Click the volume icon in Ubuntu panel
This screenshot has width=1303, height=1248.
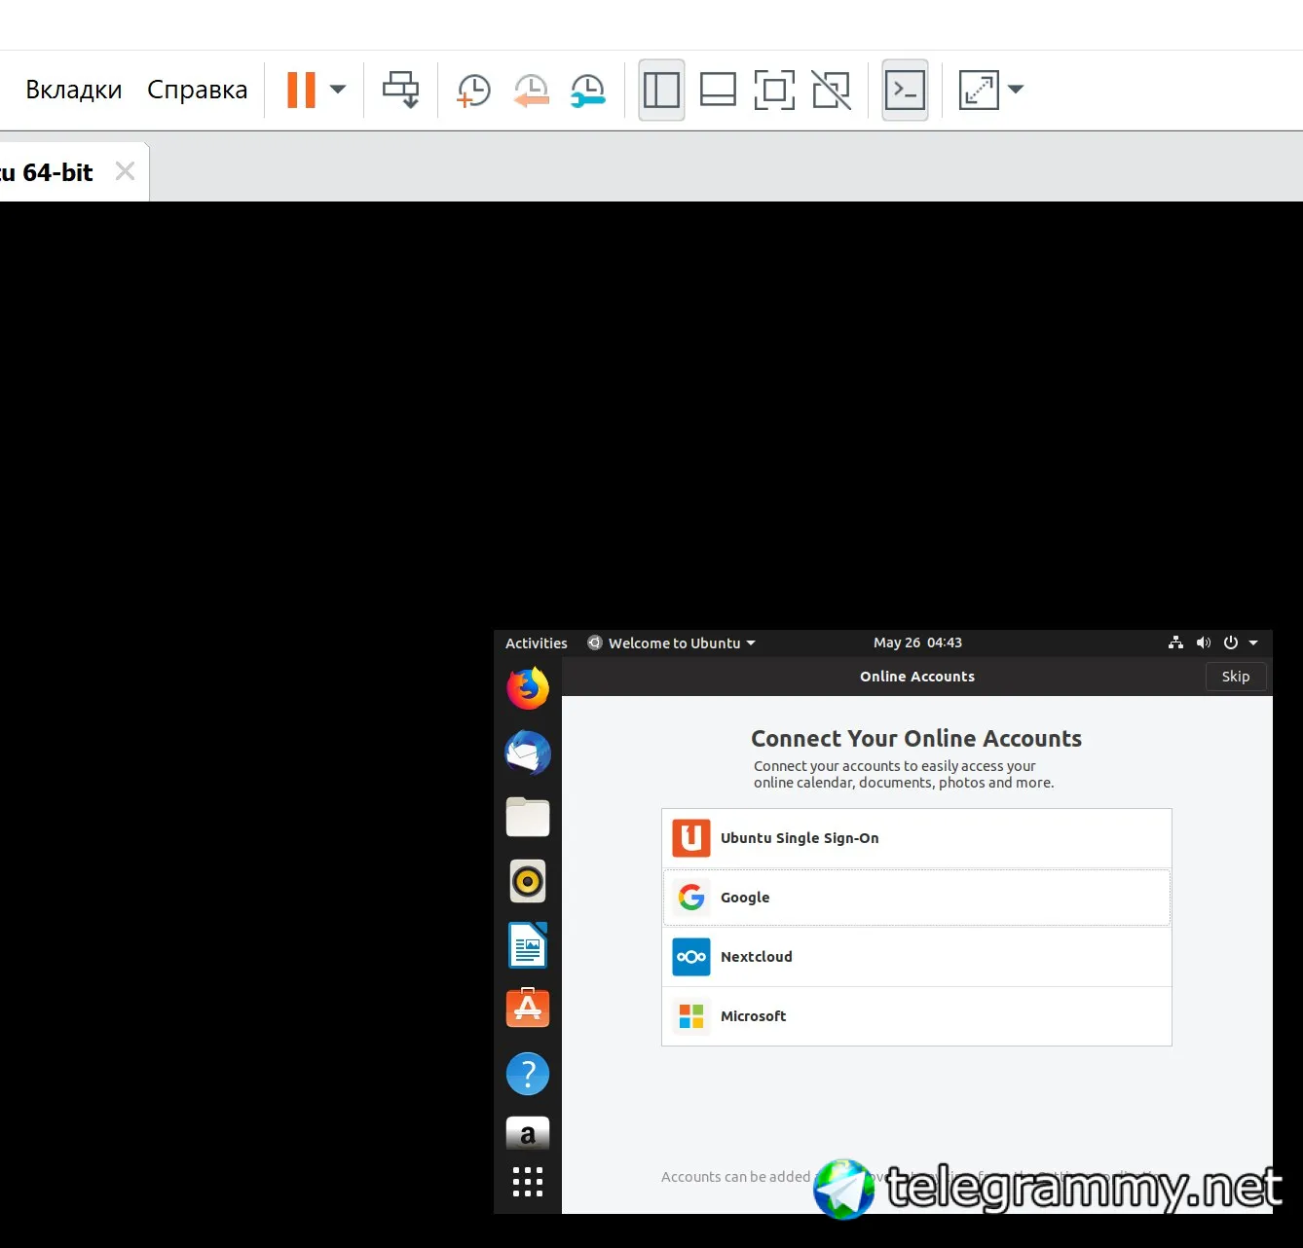1204,642
